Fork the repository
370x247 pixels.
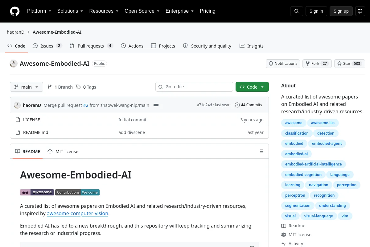pyautogui.click(x=317, y=64)
